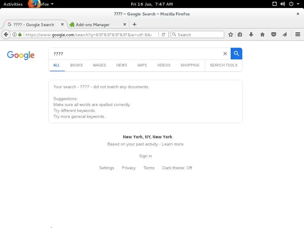
Task: Close the Firefox window
Action: tap(298, 14)
